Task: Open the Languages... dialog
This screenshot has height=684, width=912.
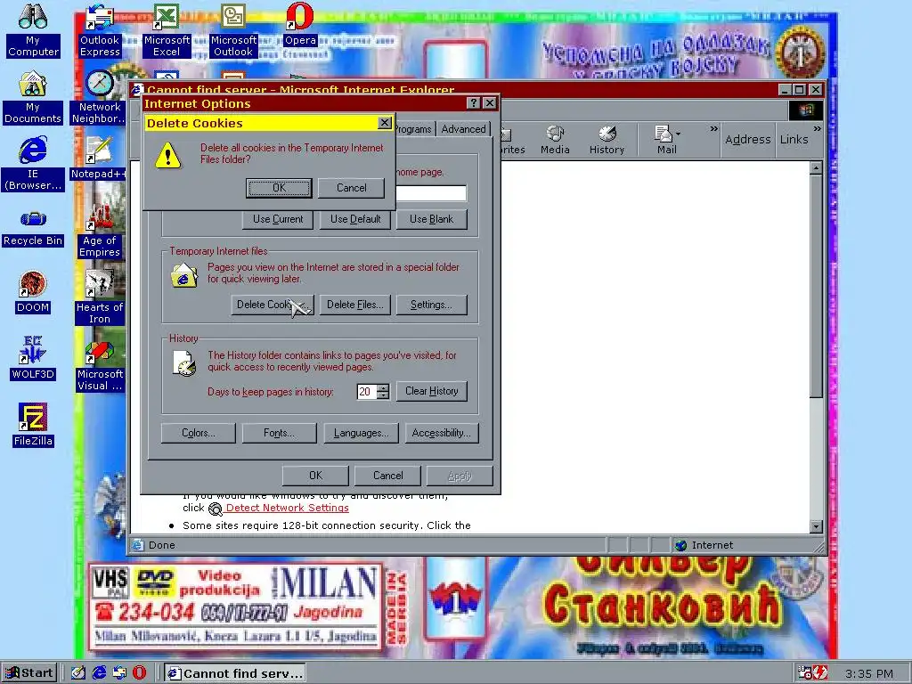Action: 361,433
